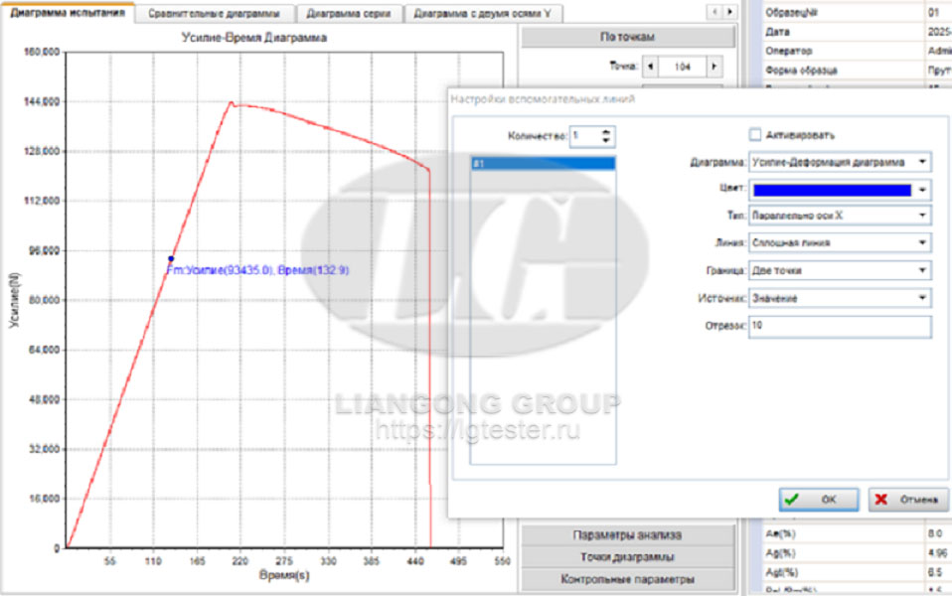952x596 pixels.
Task: Open the Источник dropdown
Action: pyautogui.click(x=924, y=297)
